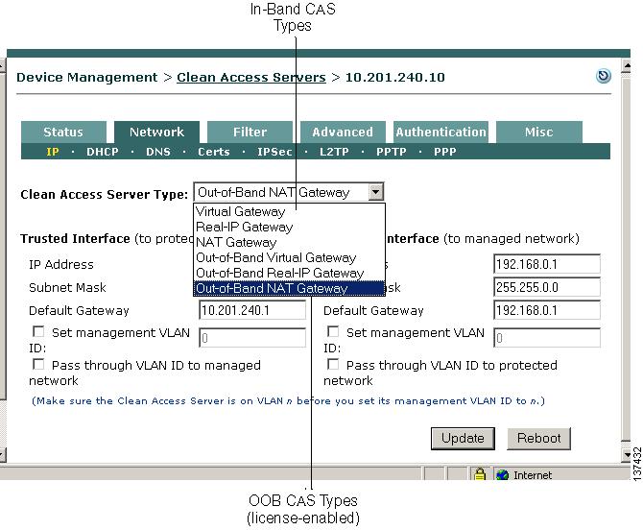Select highlighted Out-of-Band NAT Gateway option
The height and width of the screenshot is (530, 643).
click(x=289, y=288)
